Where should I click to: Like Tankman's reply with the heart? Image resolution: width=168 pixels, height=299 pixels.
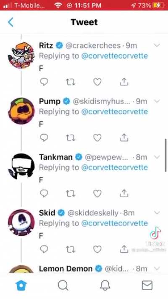click(97, 193)
